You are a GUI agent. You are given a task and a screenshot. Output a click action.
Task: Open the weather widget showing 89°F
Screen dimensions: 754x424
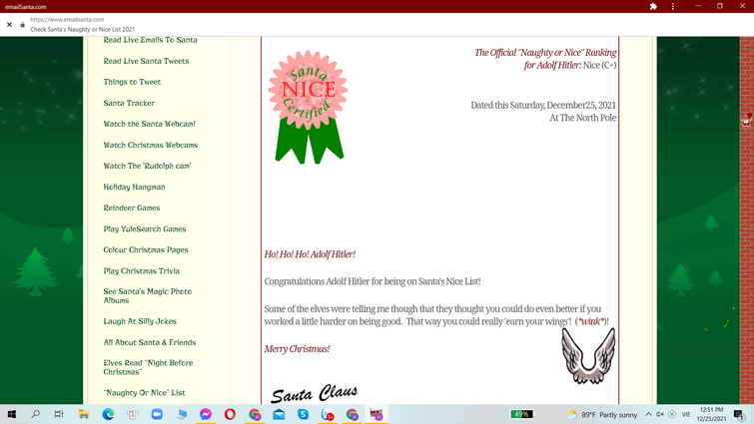click(601, 414)
